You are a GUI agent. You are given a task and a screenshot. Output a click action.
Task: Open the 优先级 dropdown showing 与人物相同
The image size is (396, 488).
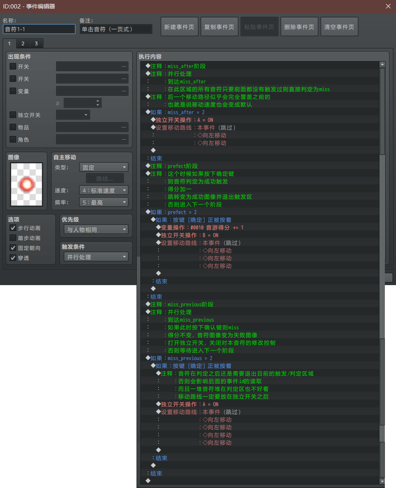[96, 230]
